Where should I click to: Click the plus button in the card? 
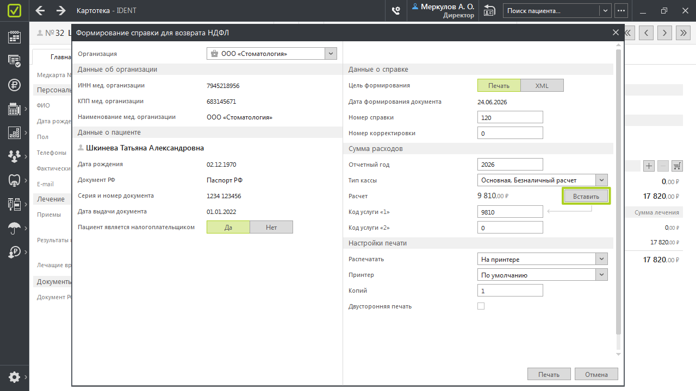tap(649, 166)
